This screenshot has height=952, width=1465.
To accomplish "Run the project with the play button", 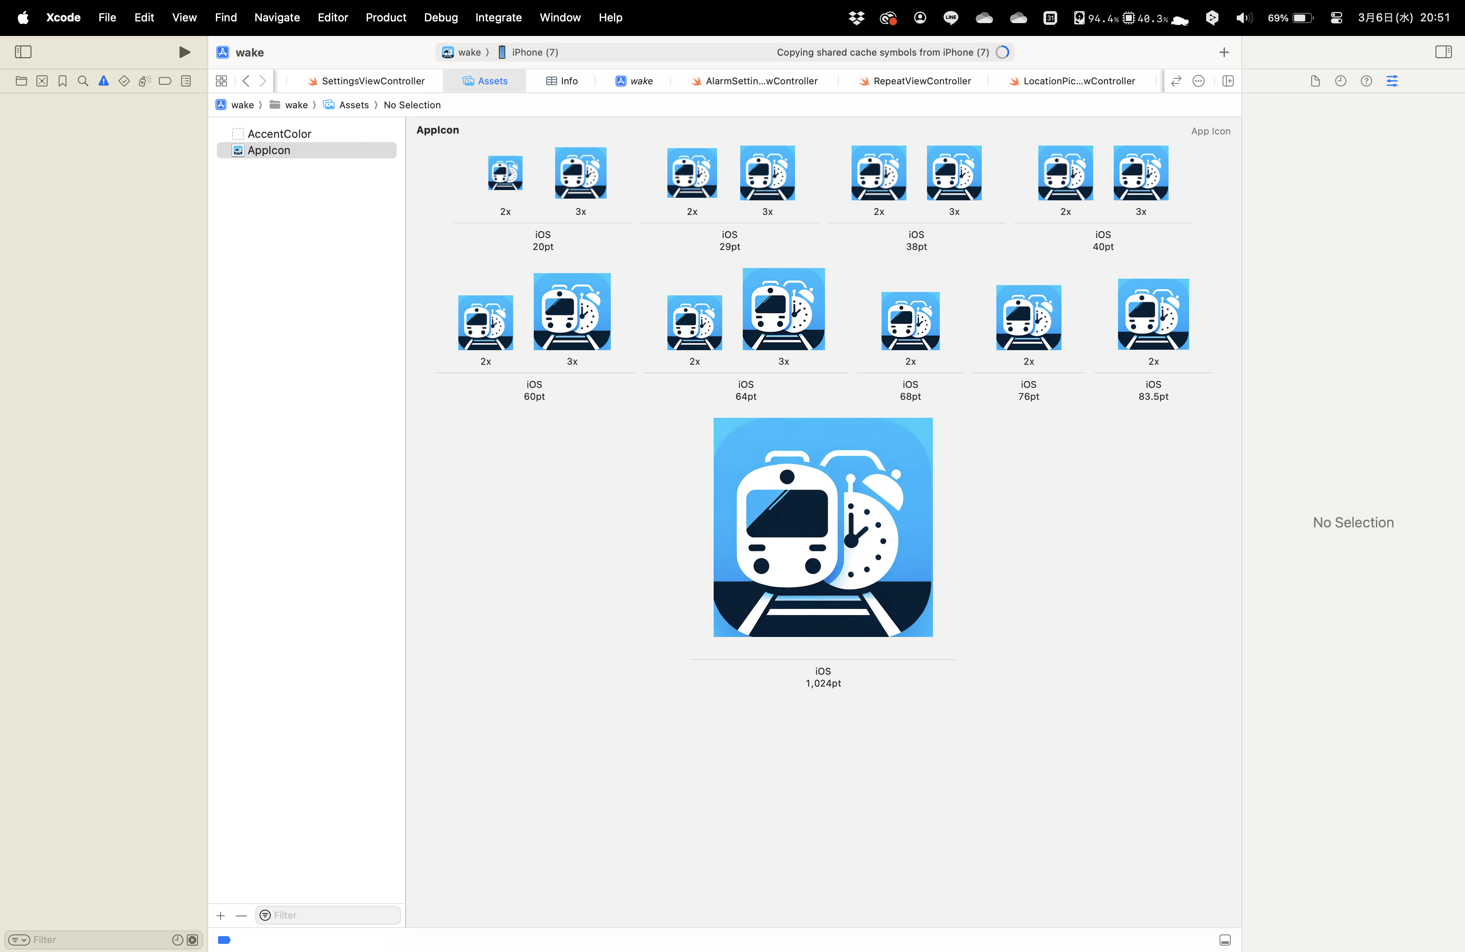I will [184, 52].
